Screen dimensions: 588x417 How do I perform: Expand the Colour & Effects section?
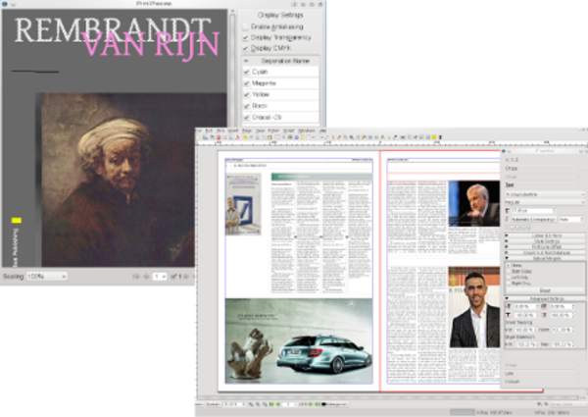[545, 235]
